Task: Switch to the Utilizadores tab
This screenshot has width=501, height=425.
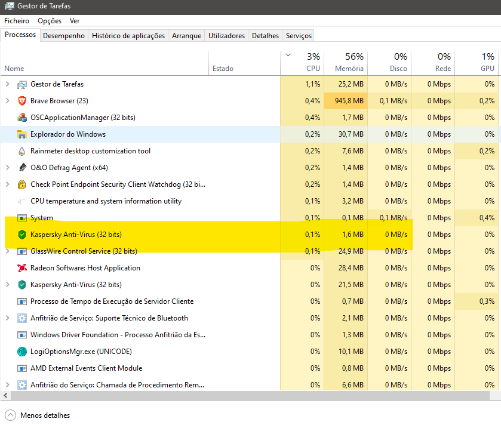Action: [226, 36]
